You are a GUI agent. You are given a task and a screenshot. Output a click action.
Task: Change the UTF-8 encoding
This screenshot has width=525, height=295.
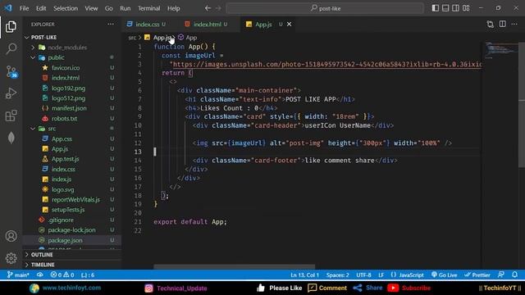tap(363, 275)
